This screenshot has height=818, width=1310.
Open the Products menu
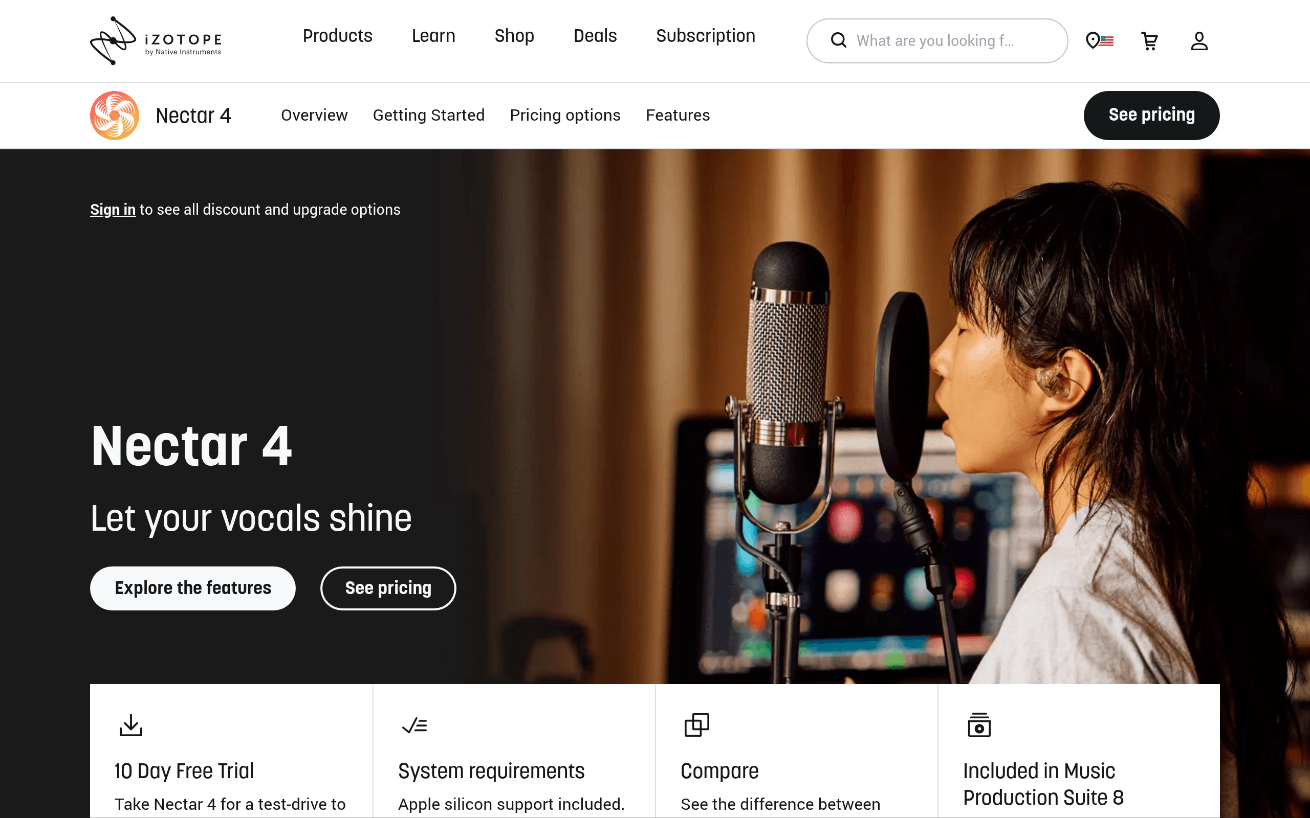337,36
